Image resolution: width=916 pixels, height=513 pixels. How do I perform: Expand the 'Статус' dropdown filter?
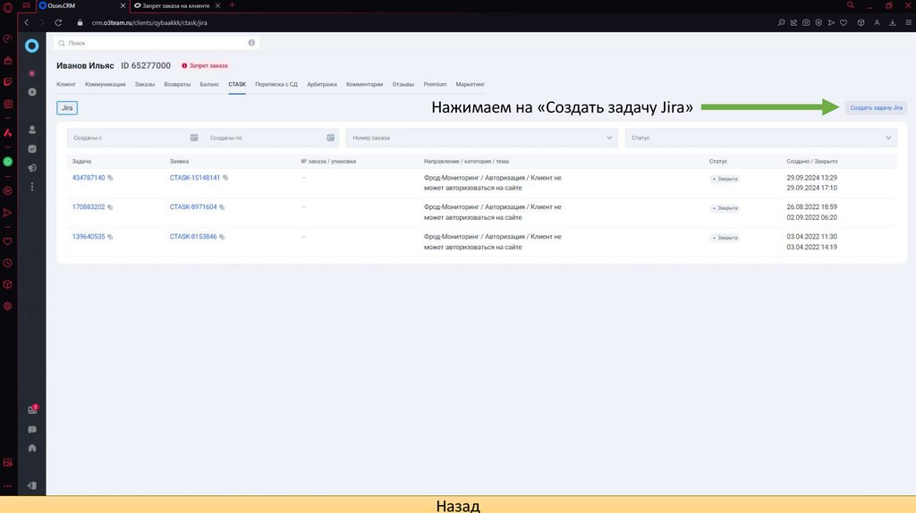[888, 138]
